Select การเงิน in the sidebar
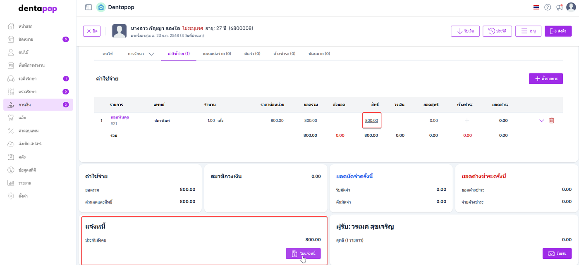The width and height of the screenshot is (579, 265). point(38,105)
